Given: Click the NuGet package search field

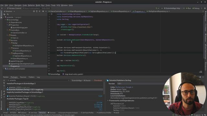Looking at the screenshot, I should coord(38,80).
